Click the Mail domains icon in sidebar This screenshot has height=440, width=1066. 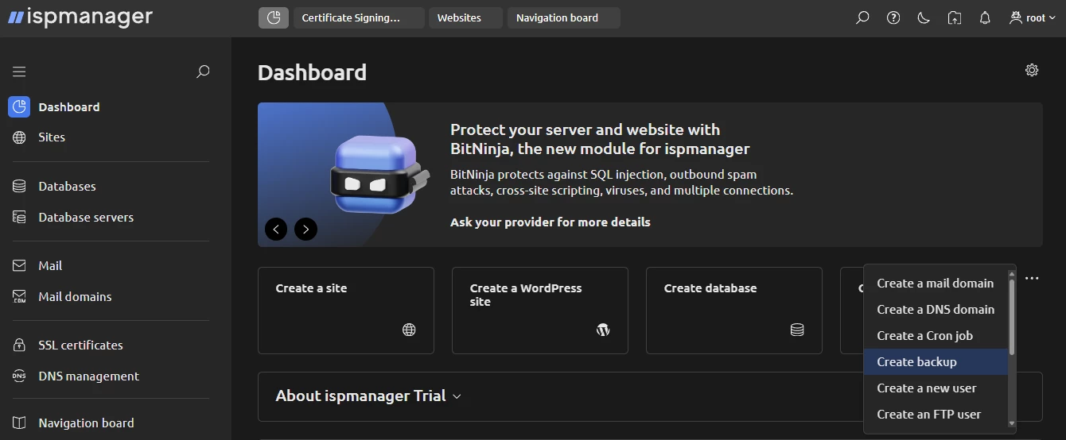[x=19, y=297]
